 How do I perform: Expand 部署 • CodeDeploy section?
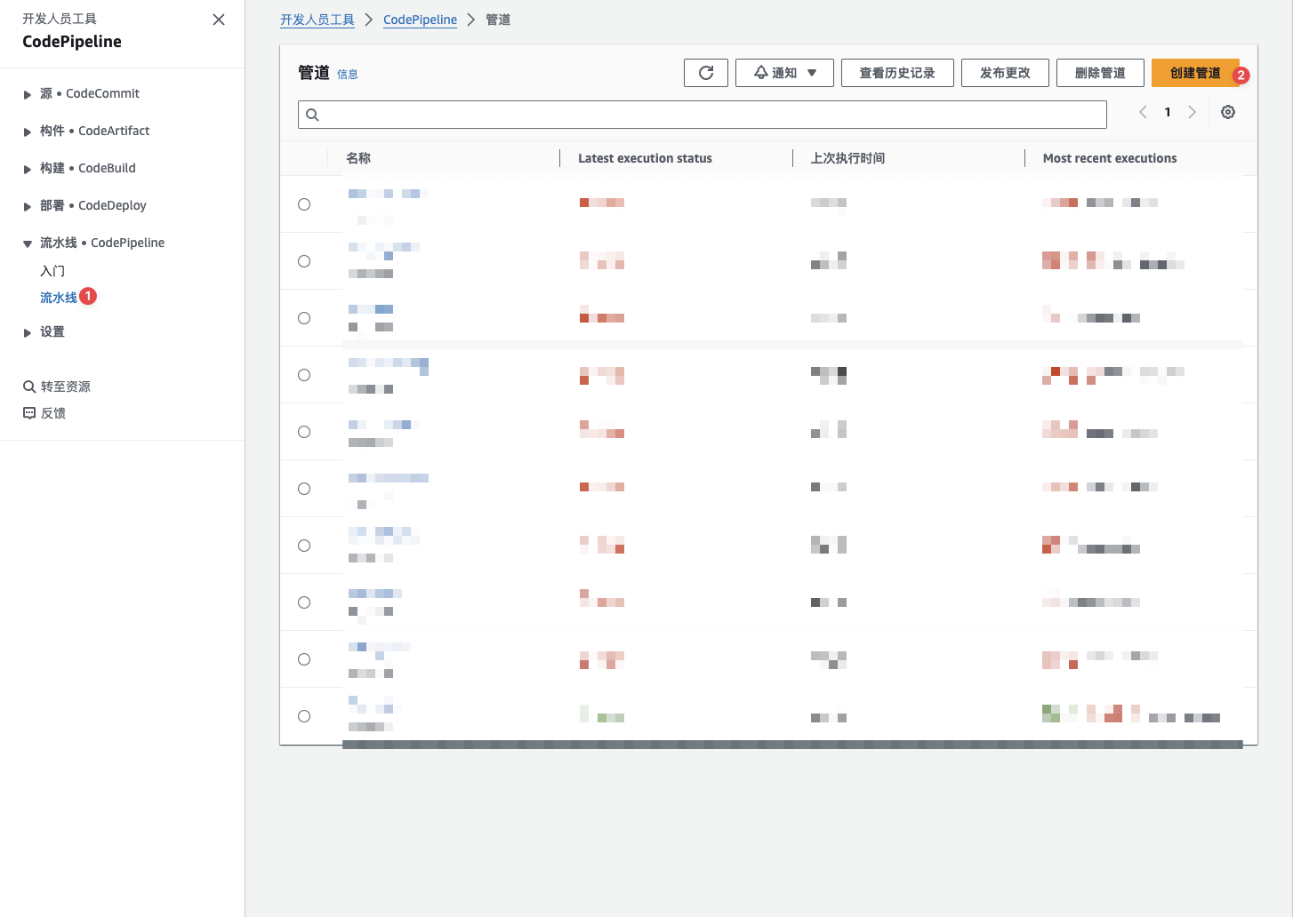click(28, 206)
